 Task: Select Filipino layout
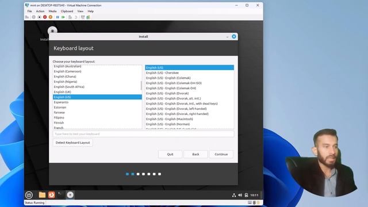(x=97, y=117)
